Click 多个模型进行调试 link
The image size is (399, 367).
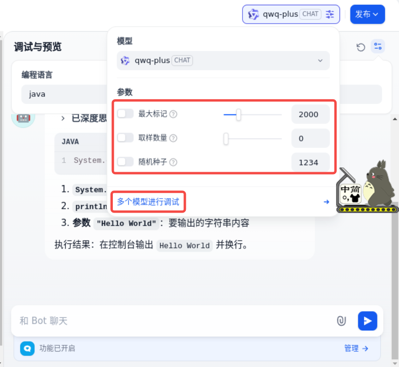click(x=148, y=202)
